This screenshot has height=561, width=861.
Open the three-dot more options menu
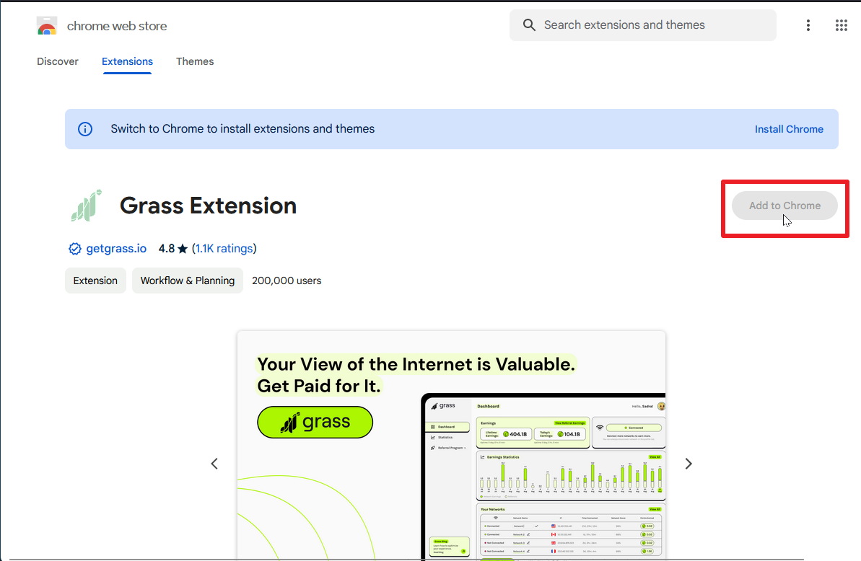pos(808,25)
